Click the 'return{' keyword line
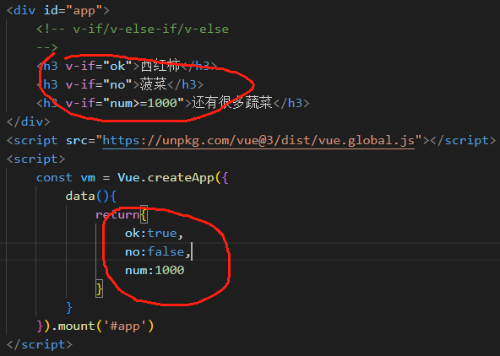This screenshot has height=356, width=500. point(121,214)
